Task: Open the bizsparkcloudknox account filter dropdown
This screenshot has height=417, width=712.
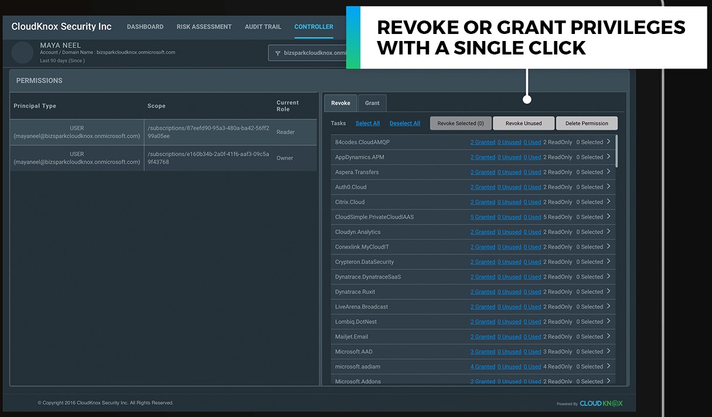Action: point(311,53)
